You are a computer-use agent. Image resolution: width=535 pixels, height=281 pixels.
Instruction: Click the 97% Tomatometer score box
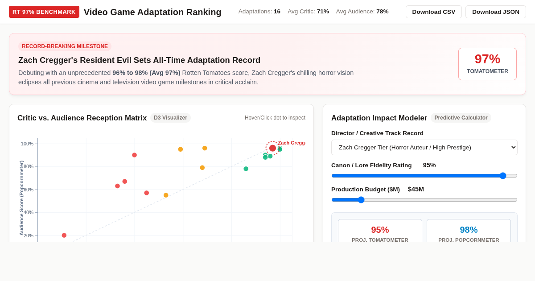[x=487, y=64]
